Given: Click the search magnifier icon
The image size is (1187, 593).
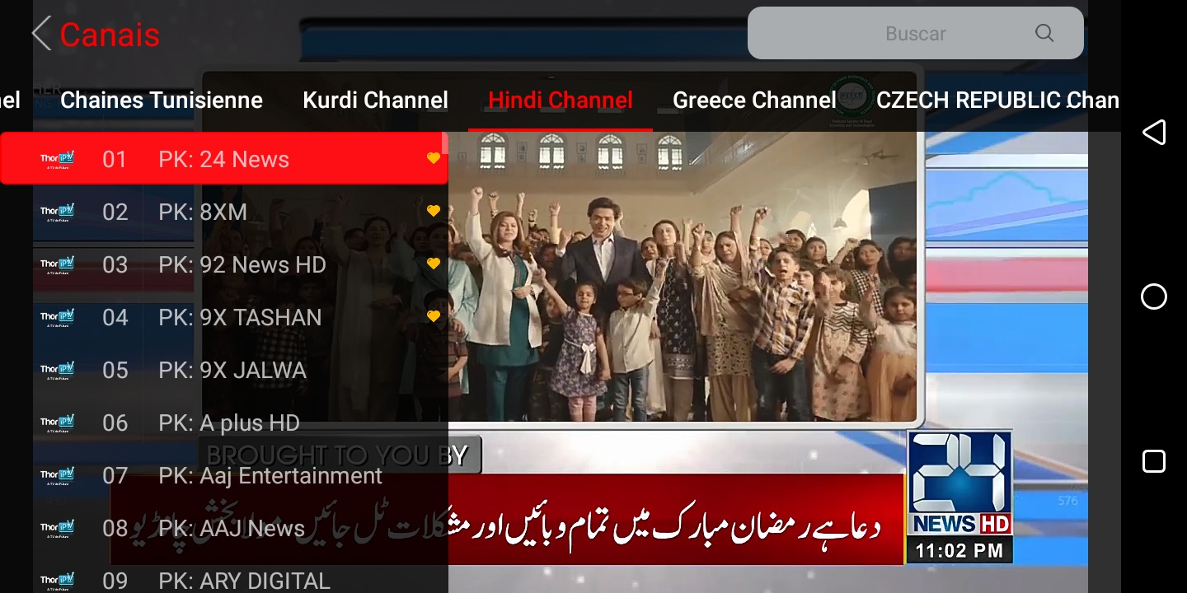Looking at the screenshot, I should [x=1044, y=33].
